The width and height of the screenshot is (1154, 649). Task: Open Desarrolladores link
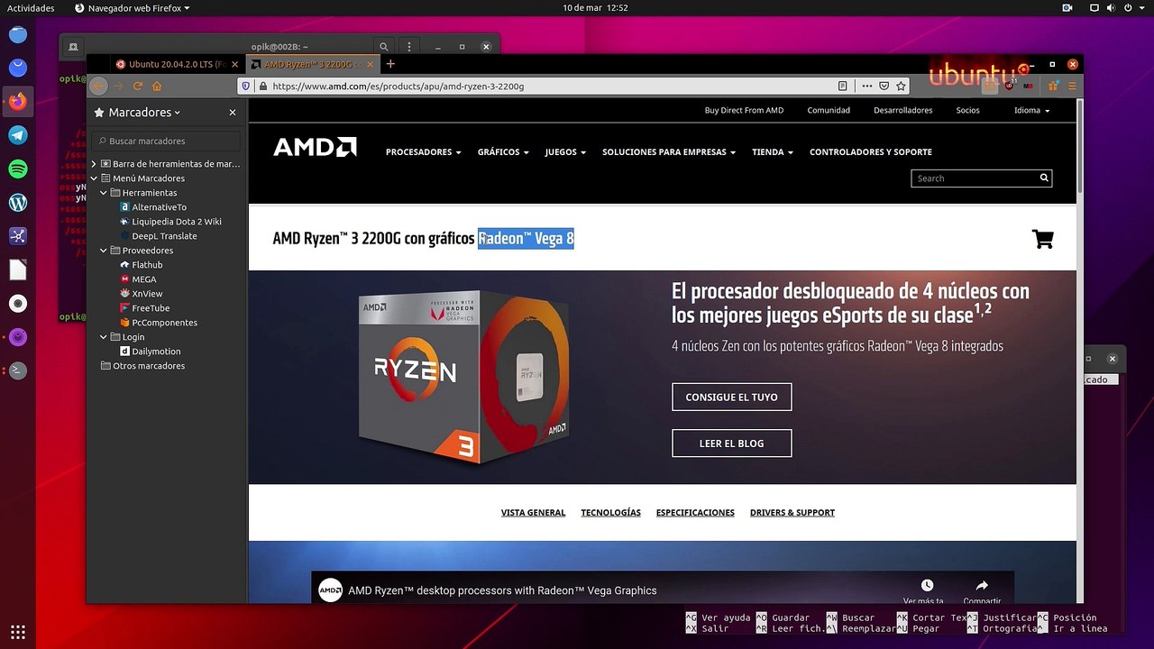pyautogui.click(x=903, y=110)
